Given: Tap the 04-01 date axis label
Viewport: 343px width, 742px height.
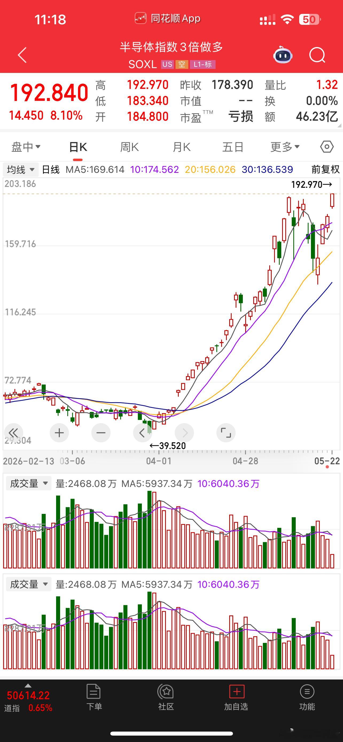Looking at the screenshot, I should point(159,461).
